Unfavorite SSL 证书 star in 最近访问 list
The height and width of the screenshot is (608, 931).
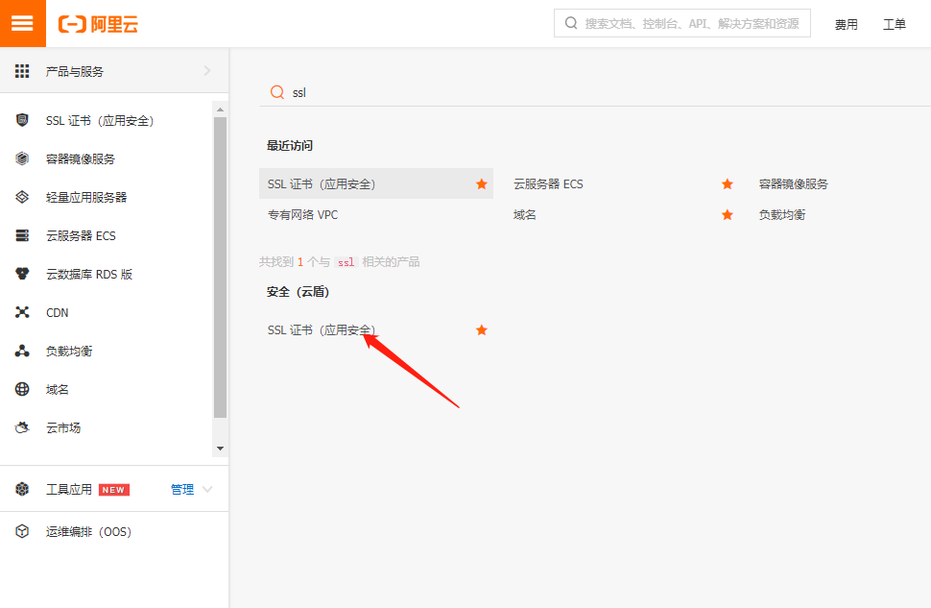tap(482, 184)
